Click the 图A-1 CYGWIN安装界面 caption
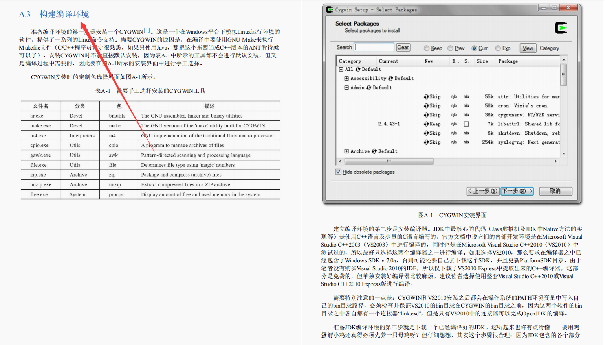 [453, 215]
